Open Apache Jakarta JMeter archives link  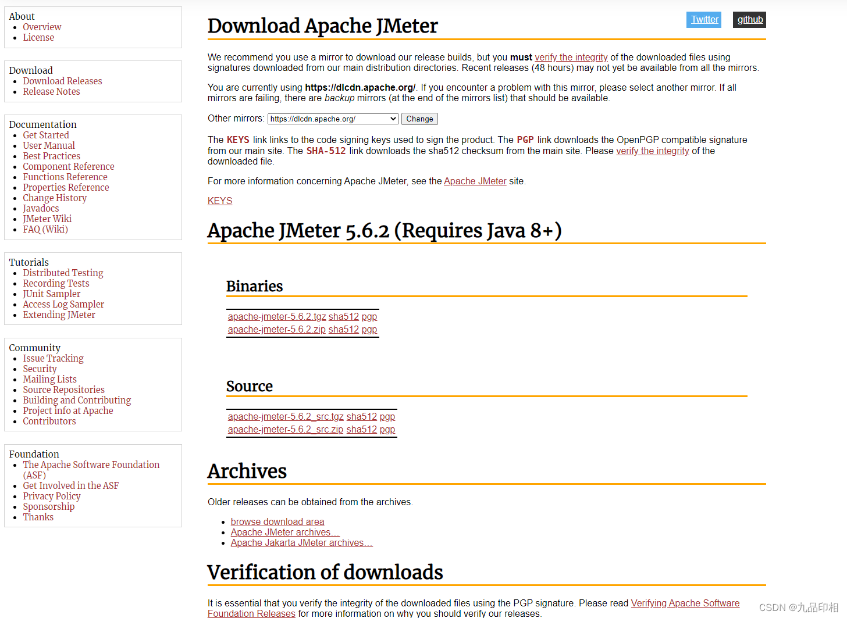301,543
